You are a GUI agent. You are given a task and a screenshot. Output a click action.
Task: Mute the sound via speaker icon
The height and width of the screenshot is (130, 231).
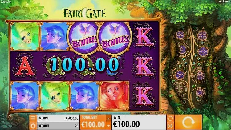221,2
